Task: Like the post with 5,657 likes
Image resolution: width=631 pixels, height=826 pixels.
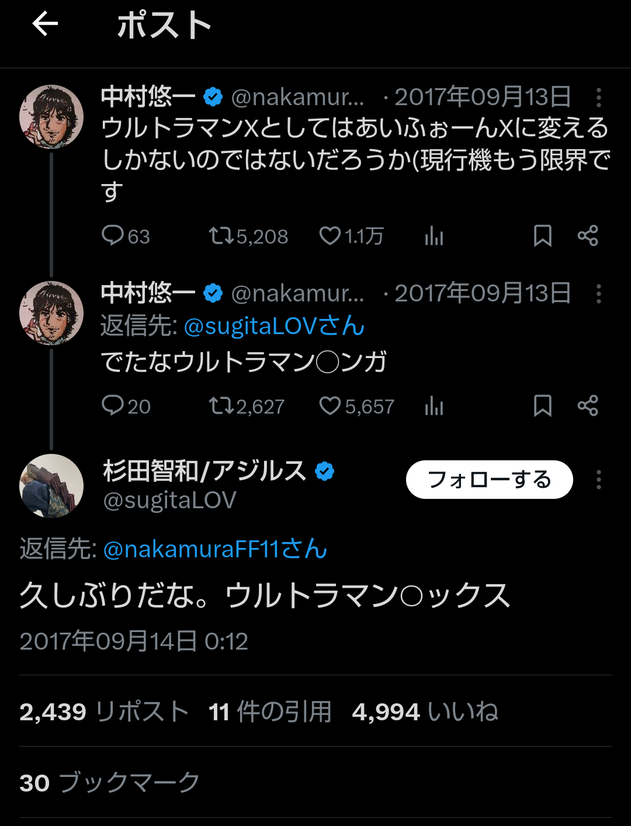Action: (330, 405)
